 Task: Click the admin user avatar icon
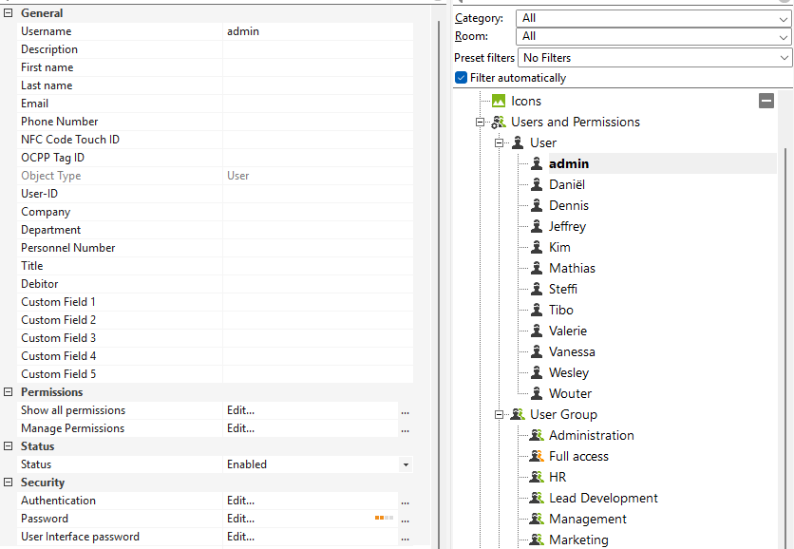tap(536, 163)
